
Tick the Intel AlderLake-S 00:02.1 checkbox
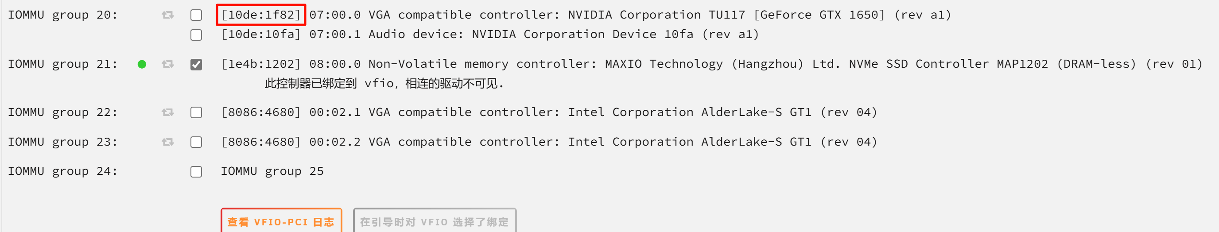[196, 113]
